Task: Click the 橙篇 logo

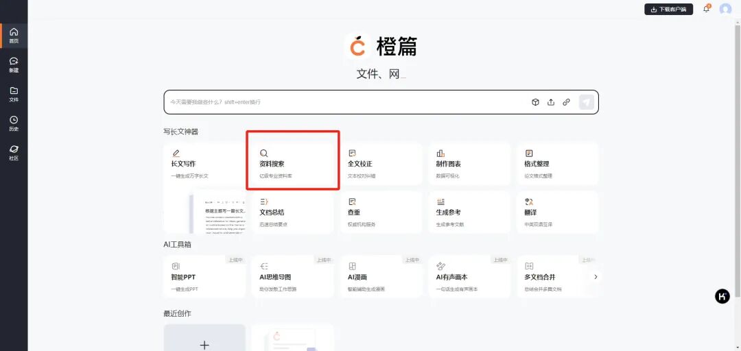Action: 381,47
